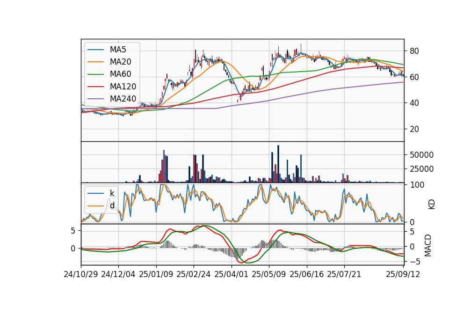
Task: Click the 25/02/24 date tick label
Action: pyautogui.click(x=194, y=274)
